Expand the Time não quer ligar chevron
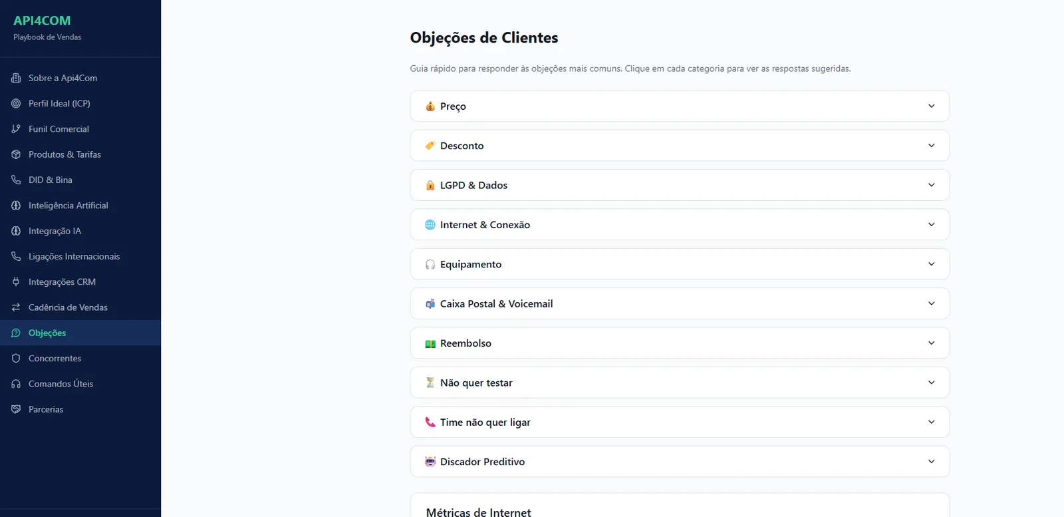Screen dimensions: 1064x517 [931, 422]
